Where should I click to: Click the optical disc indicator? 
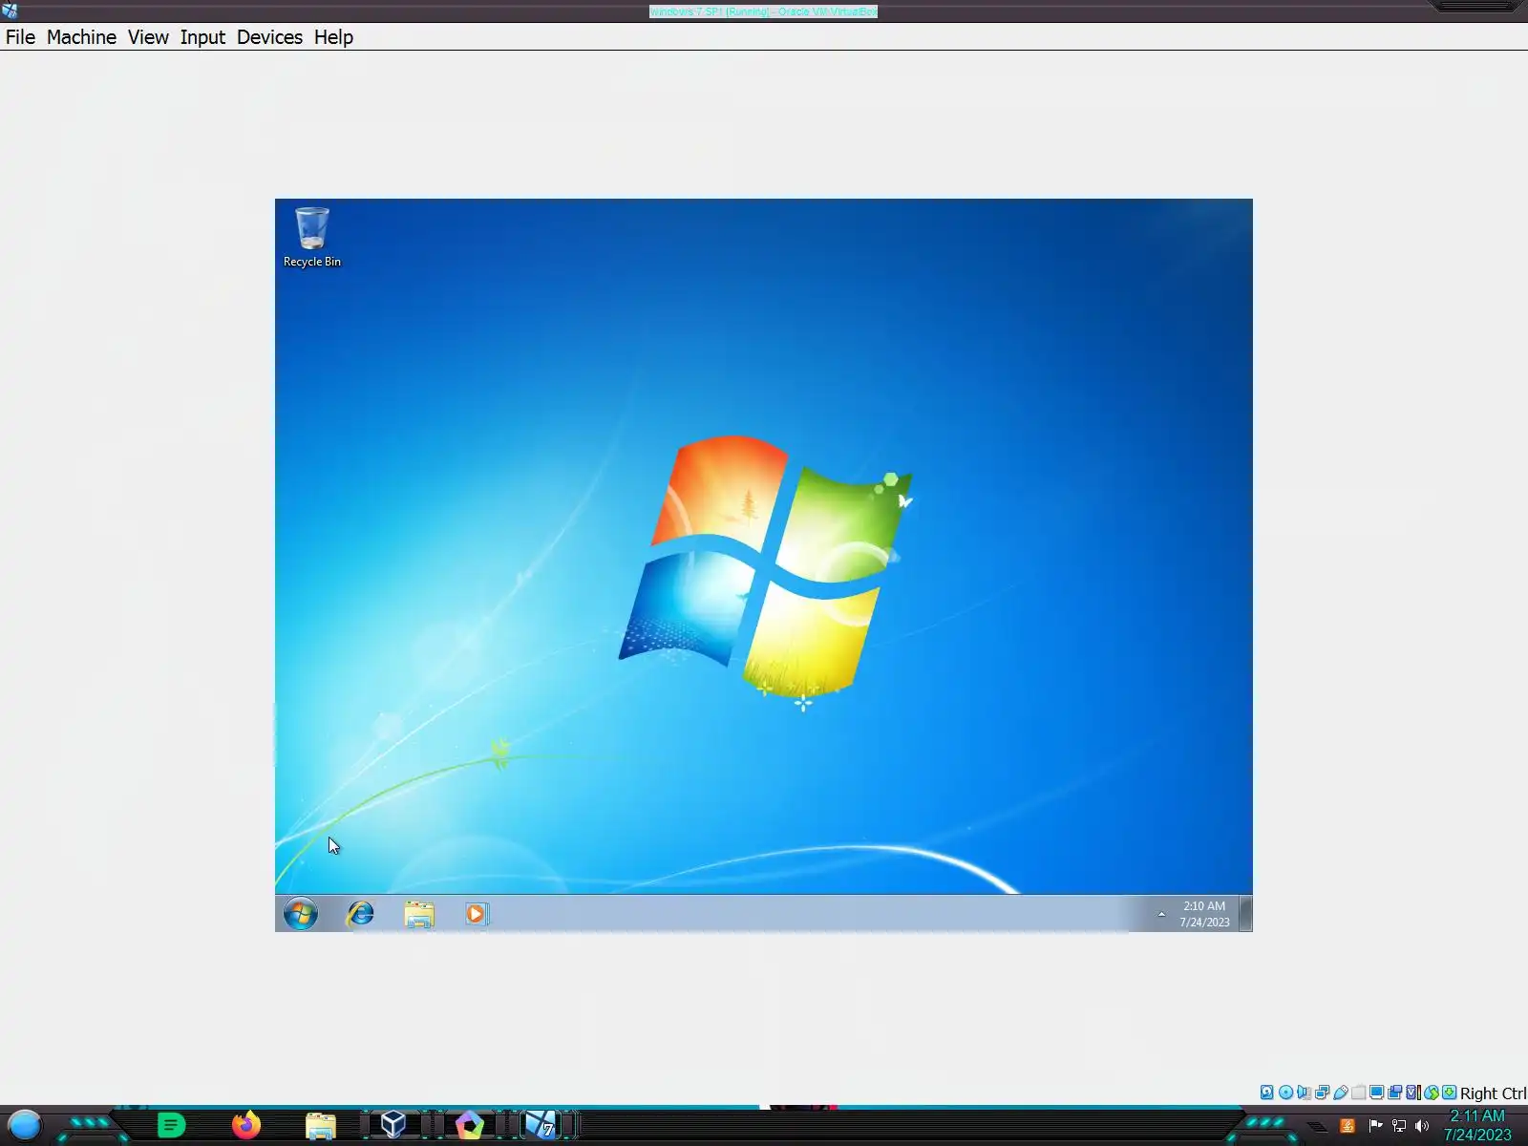(x=1285, y=1093)
